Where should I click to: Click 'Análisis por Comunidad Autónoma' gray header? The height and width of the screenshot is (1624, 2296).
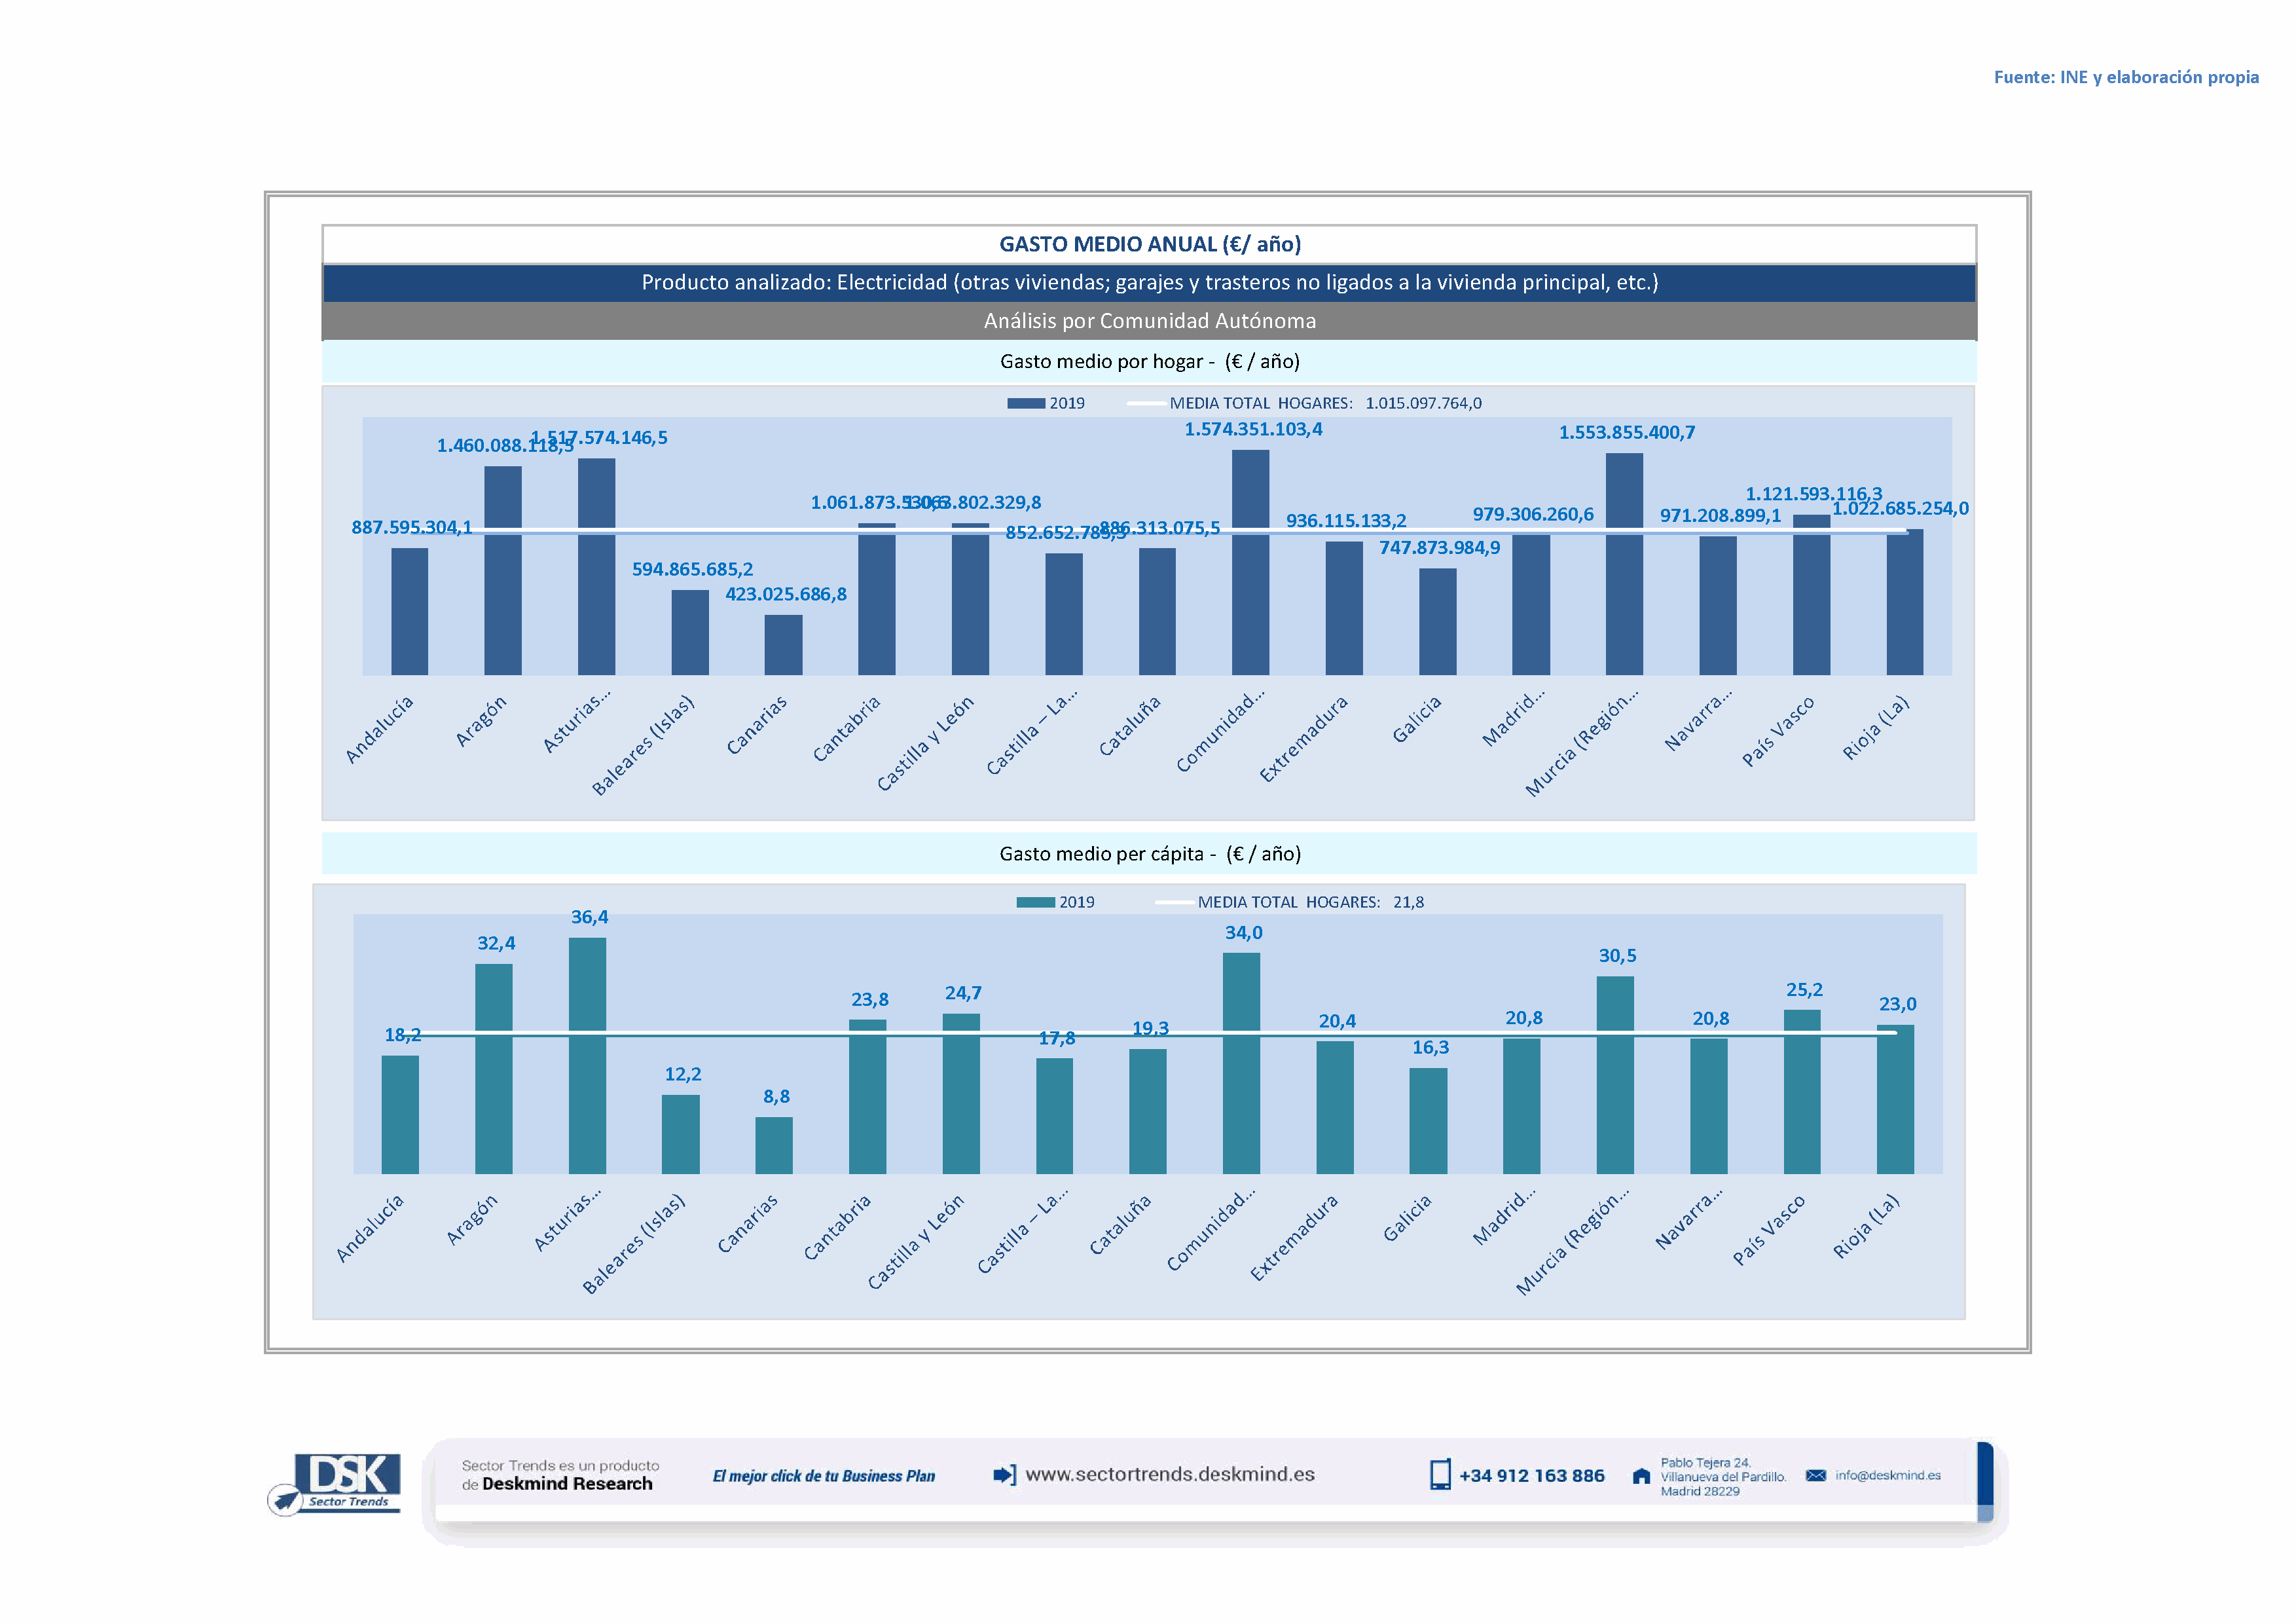pyautogui.click(x=1149, y=321)
